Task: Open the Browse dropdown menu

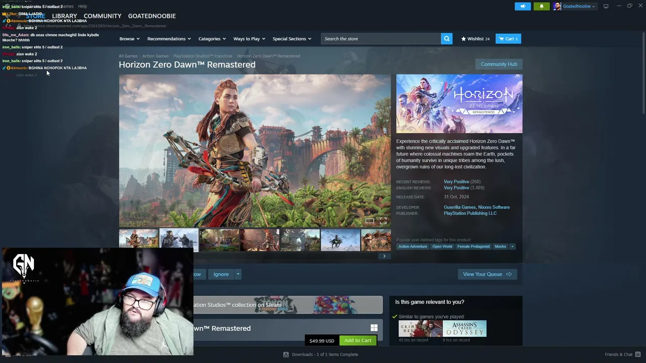Action: click(x=130, y=39)
